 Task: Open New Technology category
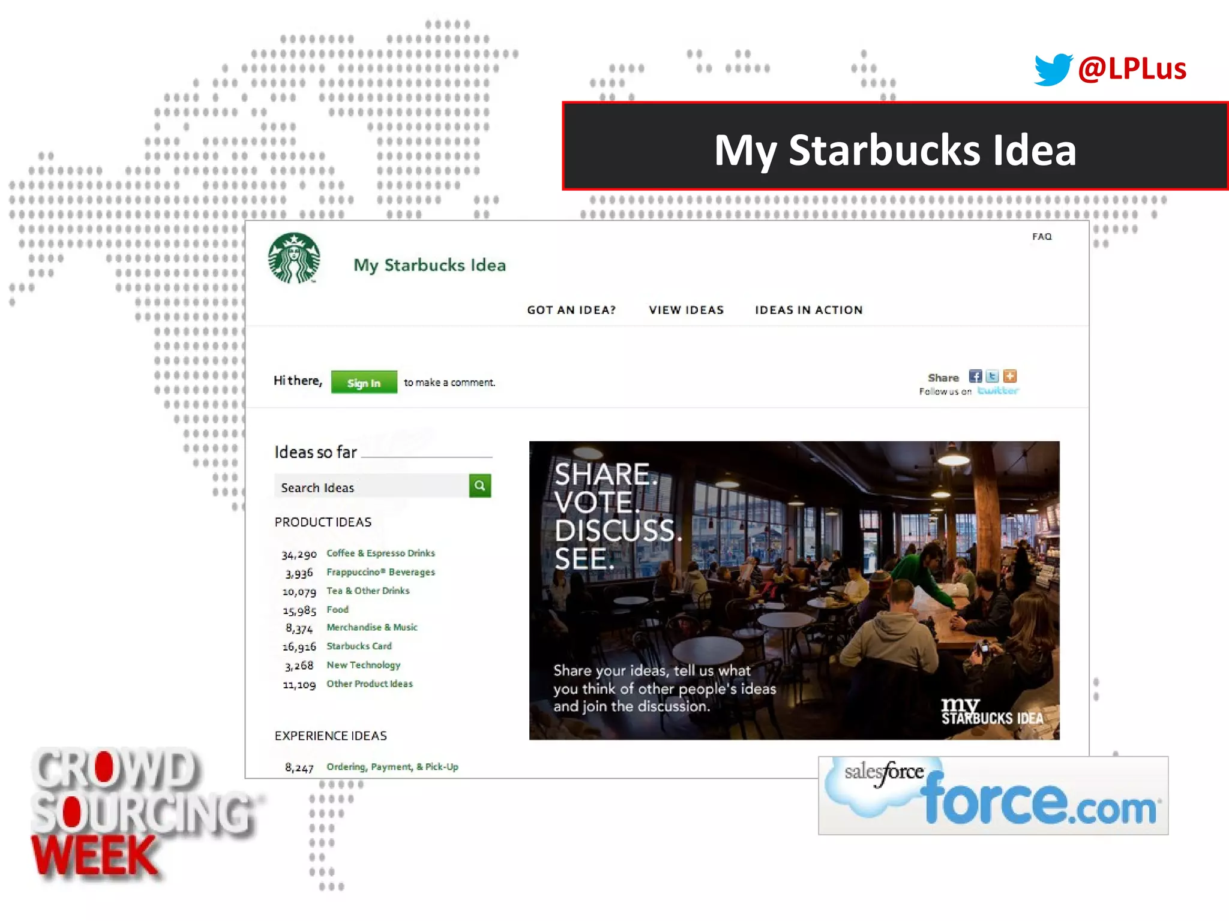[363, 665]
